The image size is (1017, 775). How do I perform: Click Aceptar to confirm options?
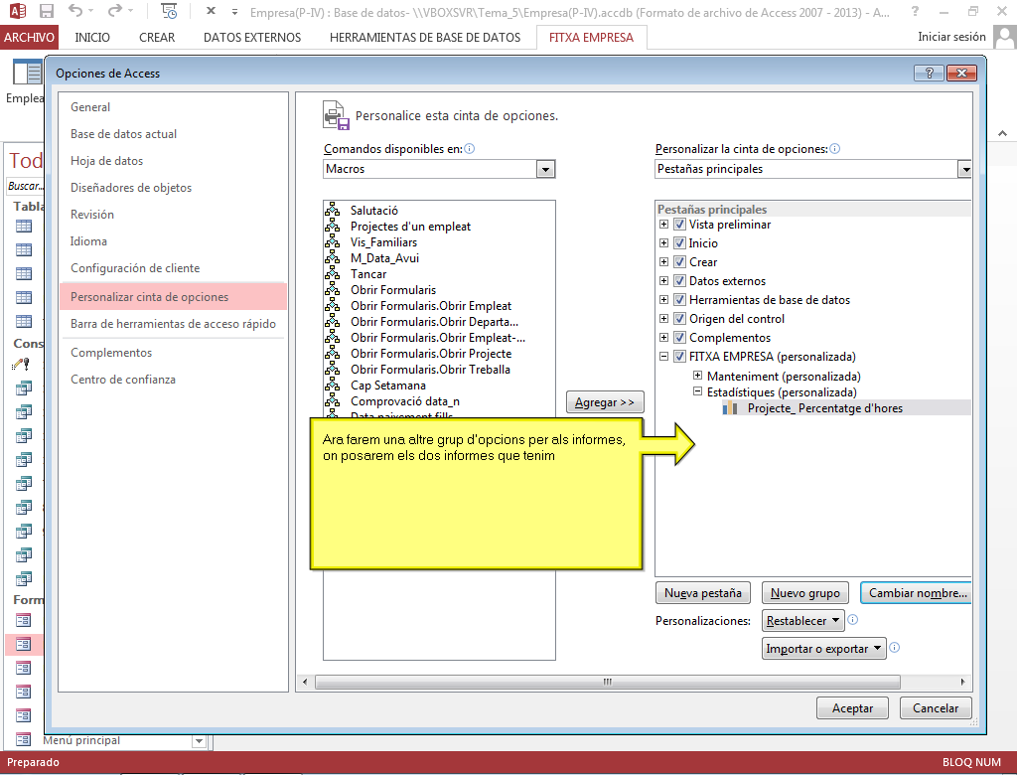point(852,708)
